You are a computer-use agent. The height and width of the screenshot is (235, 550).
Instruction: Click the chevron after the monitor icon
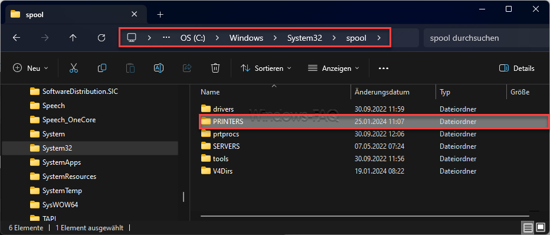pyautogui.click(x=149, y=38)
